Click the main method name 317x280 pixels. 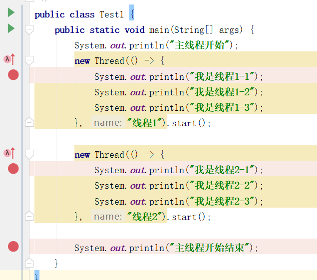click(x=159, y=30)
